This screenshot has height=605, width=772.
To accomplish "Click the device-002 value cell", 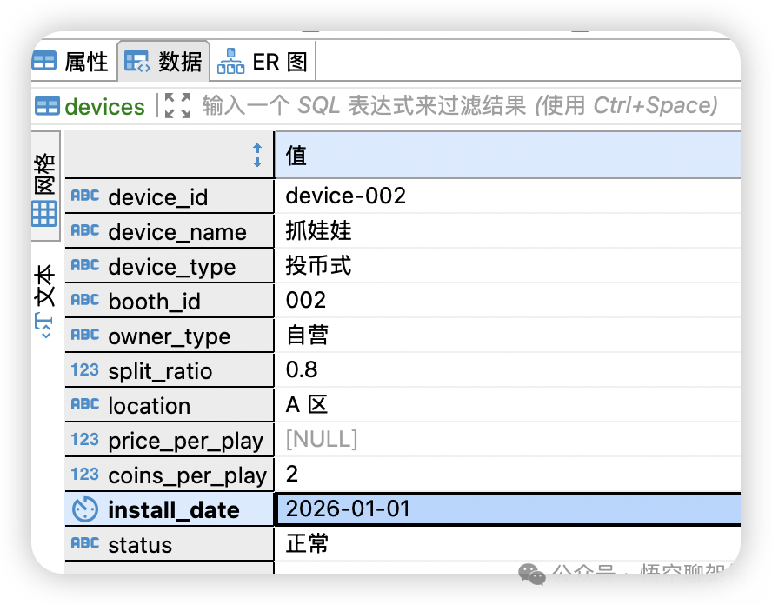I will (x=508, y=196).
